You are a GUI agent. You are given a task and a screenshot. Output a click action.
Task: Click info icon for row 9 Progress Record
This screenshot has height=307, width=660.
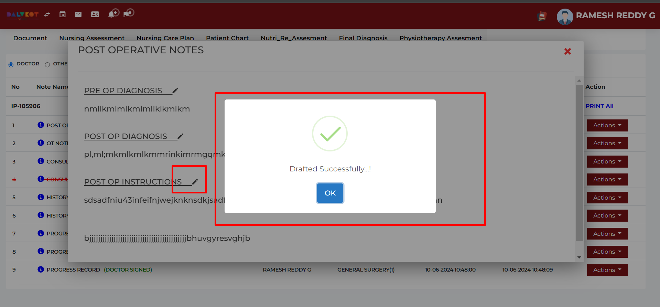41,269
